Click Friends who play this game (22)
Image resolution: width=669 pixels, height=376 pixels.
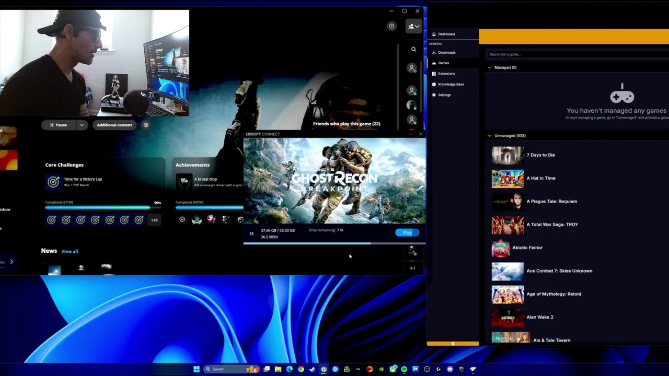pyautogui.click(x=347, y=124)
